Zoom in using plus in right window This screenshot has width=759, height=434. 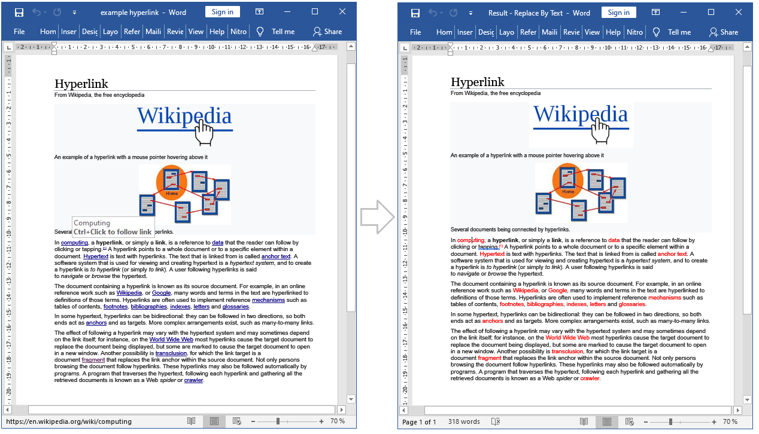714,421
